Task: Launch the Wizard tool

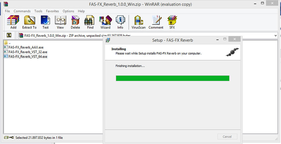Action: 105,22
